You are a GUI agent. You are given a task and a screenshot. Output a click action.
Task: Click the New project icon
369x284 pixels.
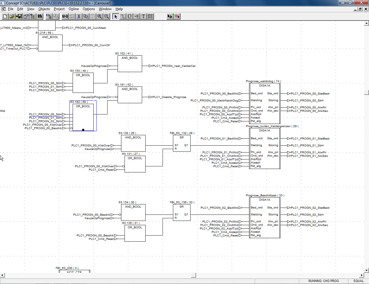pyautogui.click(x=5, y=16)
